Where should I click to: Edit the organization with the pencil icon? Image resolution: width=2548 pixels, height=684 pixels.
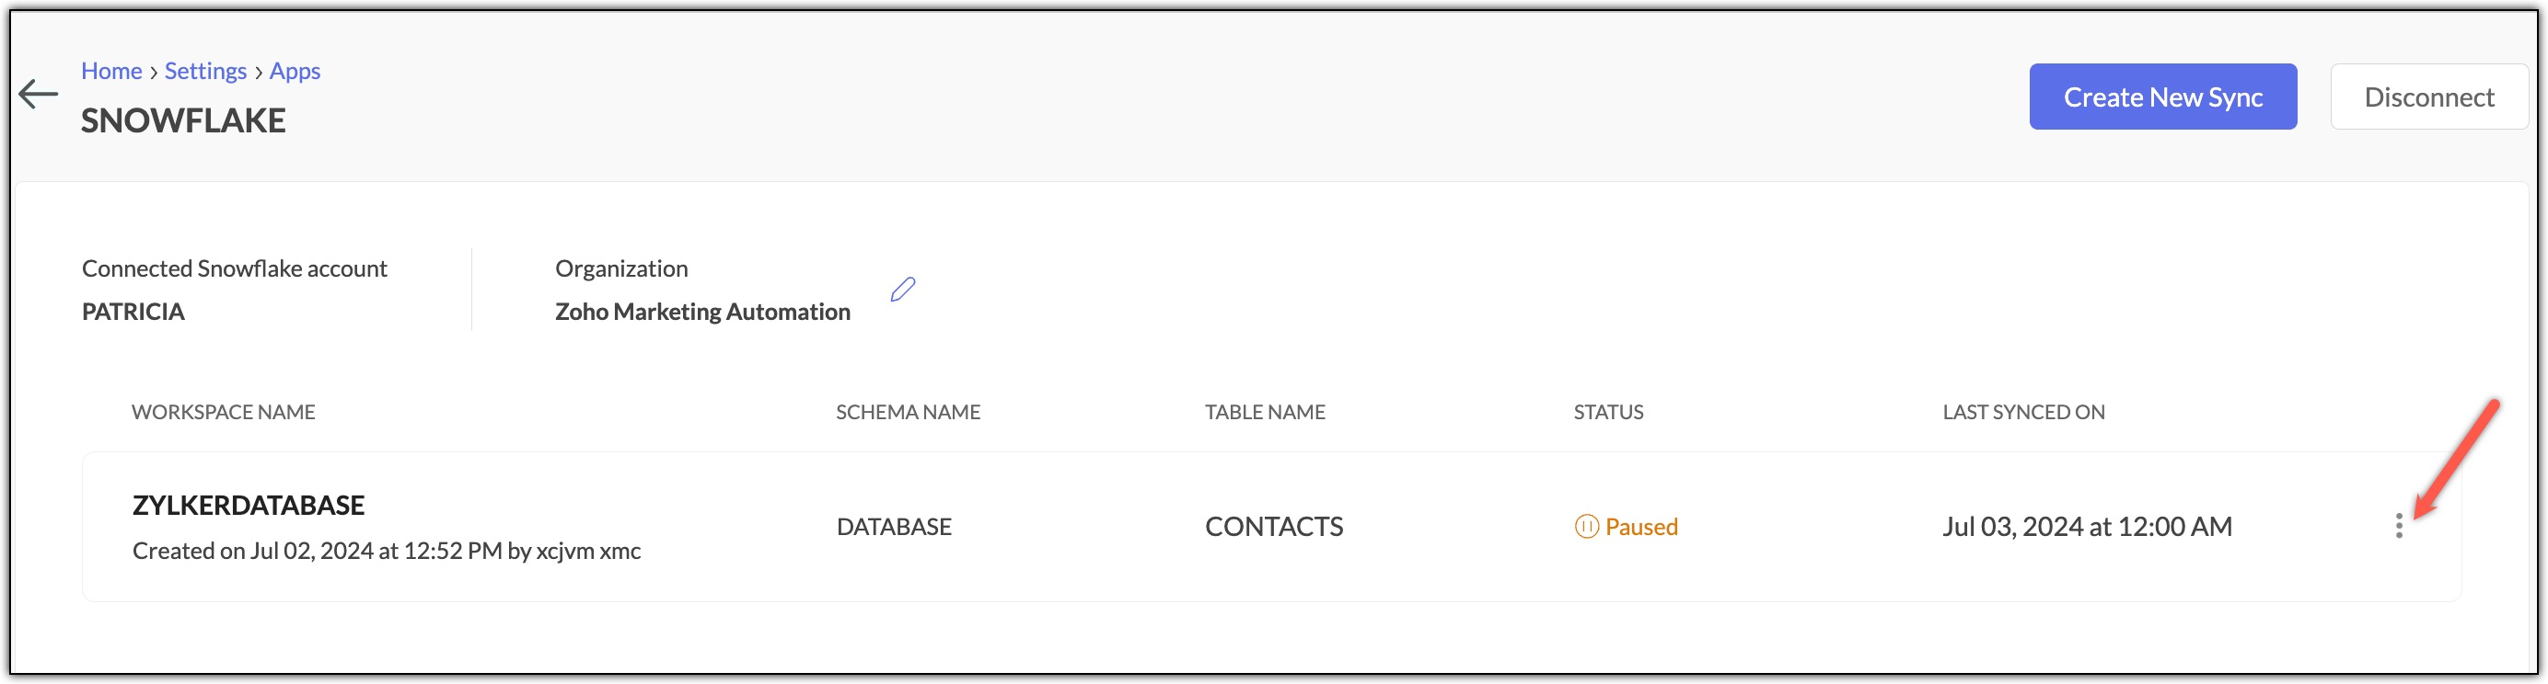coord(902,290)
